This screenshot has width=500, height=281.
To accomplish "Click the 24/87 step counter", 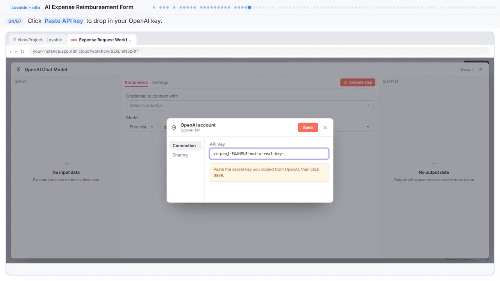I will coord(15,21).
